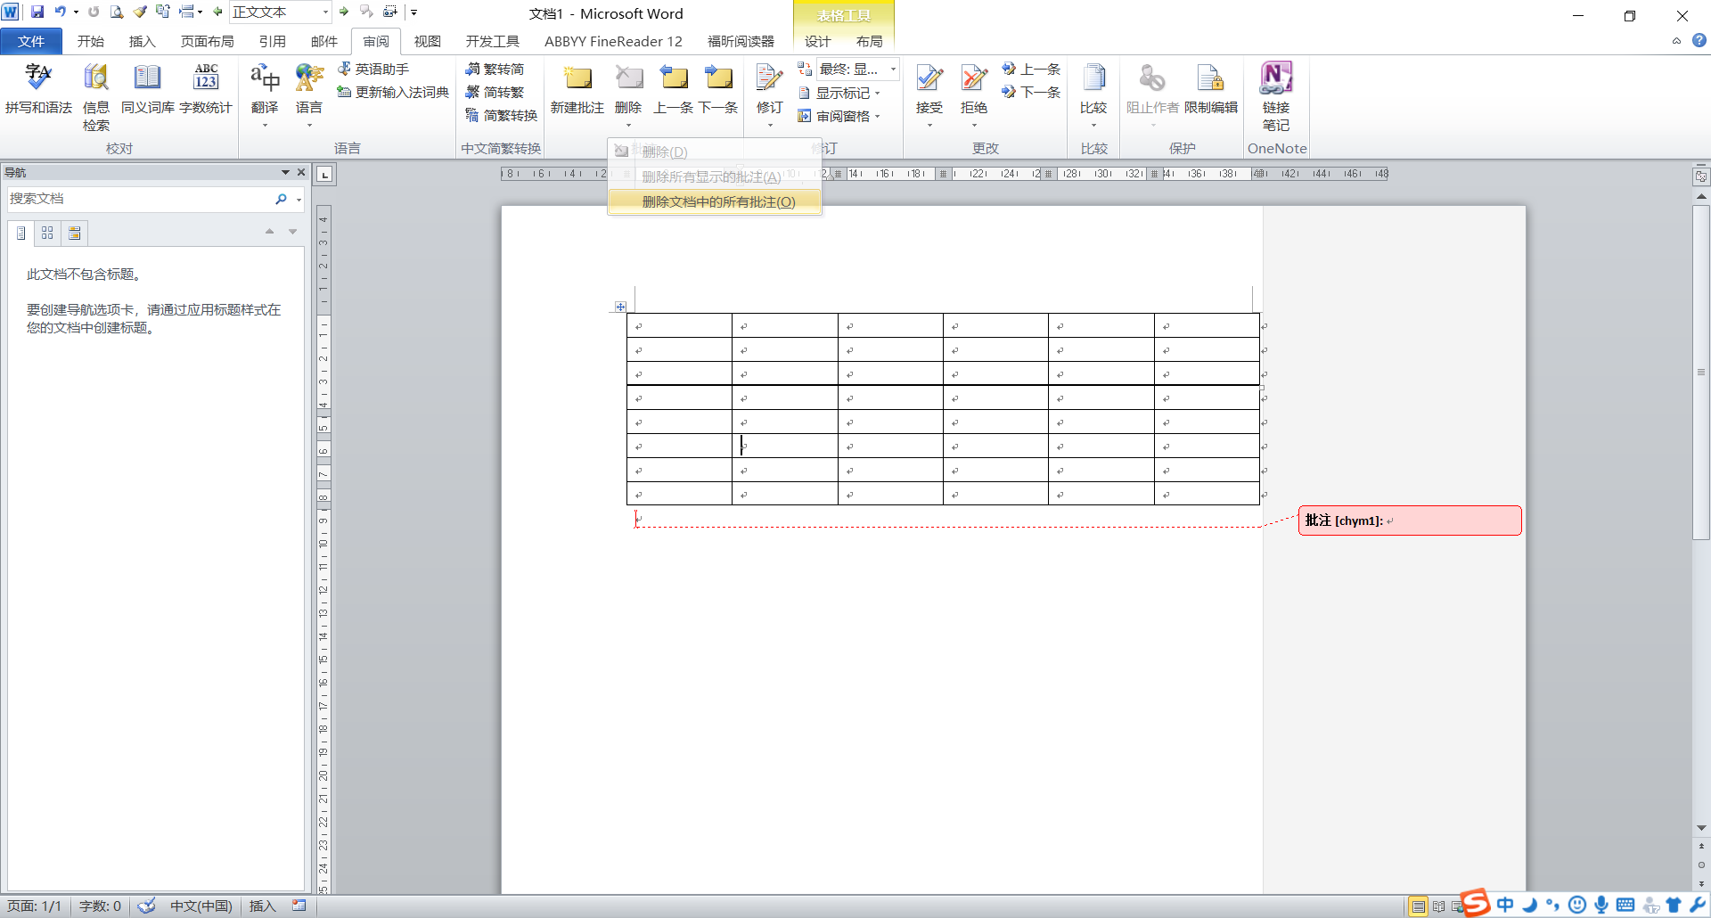Browse pages tab in navigation pane
This screenshot has width=1711, height=918.
tap(47, 233)
